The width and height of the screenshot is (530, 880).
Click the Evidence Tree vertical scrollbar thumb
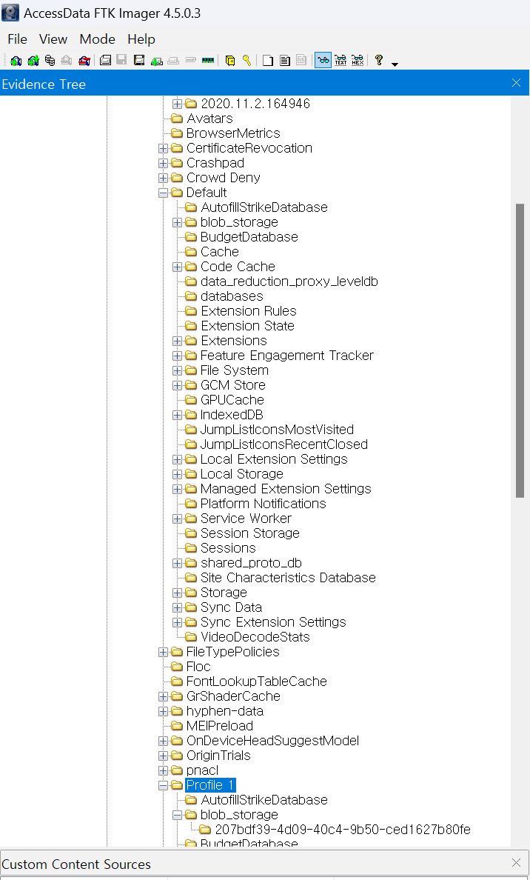click(x=520, y=351)
